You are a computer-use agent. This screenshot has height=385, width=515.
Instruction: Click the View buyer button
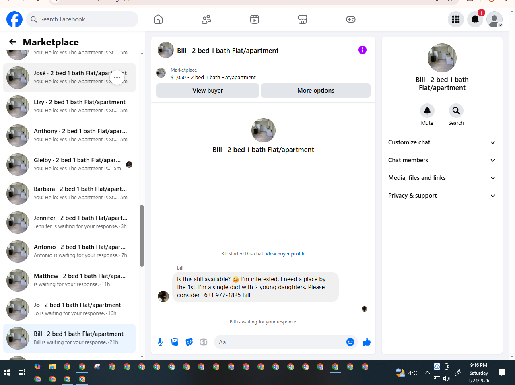click(x=208, y=91)
